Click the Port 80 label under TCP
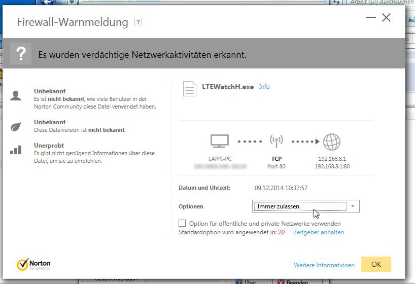The height and width of the screenshot is (284, 415). tap(276, 166)
